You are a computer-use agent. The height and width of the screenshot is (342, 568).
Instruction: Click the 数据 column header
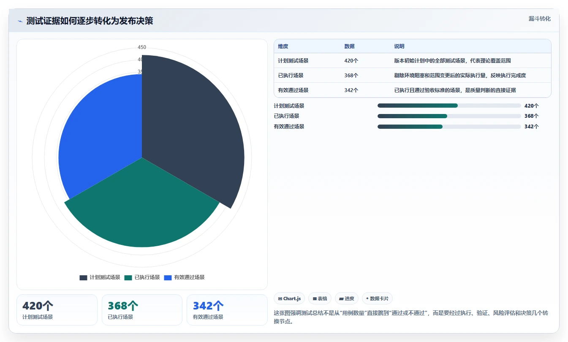349,46
